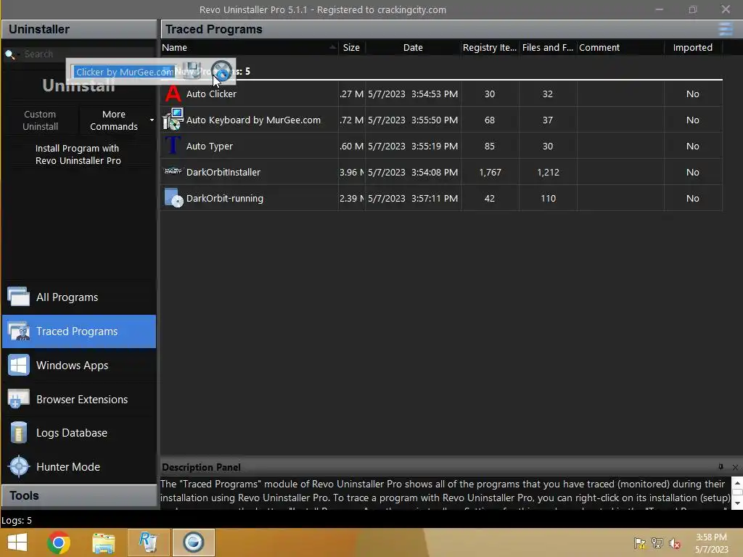Activate Hunter Mode

click(x=78, y=466)
